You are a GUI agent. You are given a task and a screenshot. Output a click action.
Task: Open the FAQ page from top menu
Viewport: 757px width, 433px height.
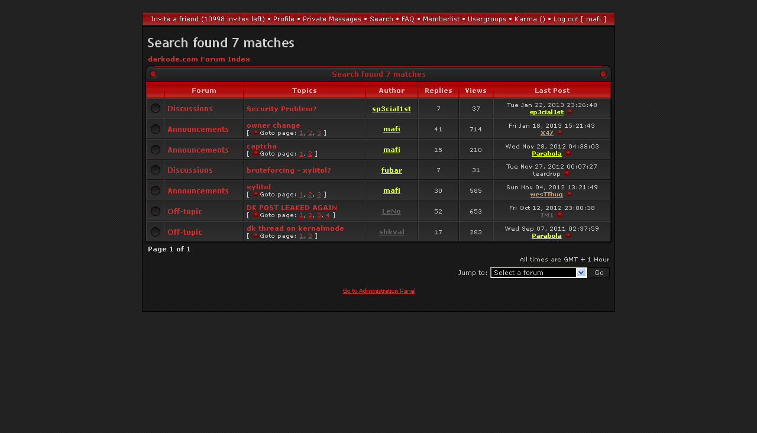pyautogui.click(x=407, y=19)
